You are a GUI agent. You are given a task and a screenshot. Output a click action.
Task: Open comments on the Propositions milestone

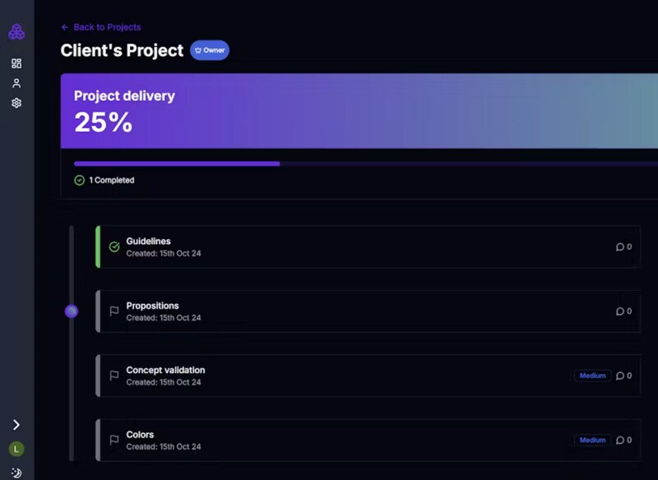623,312
